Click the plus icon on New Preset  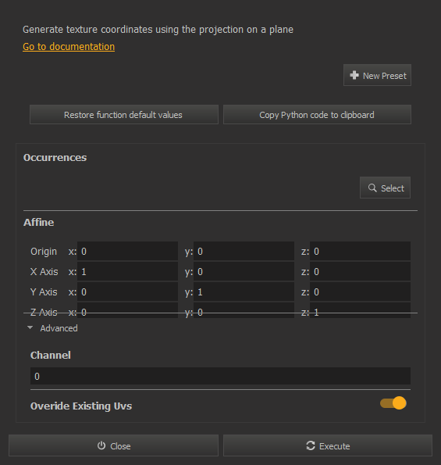click(x=354, y=75)
